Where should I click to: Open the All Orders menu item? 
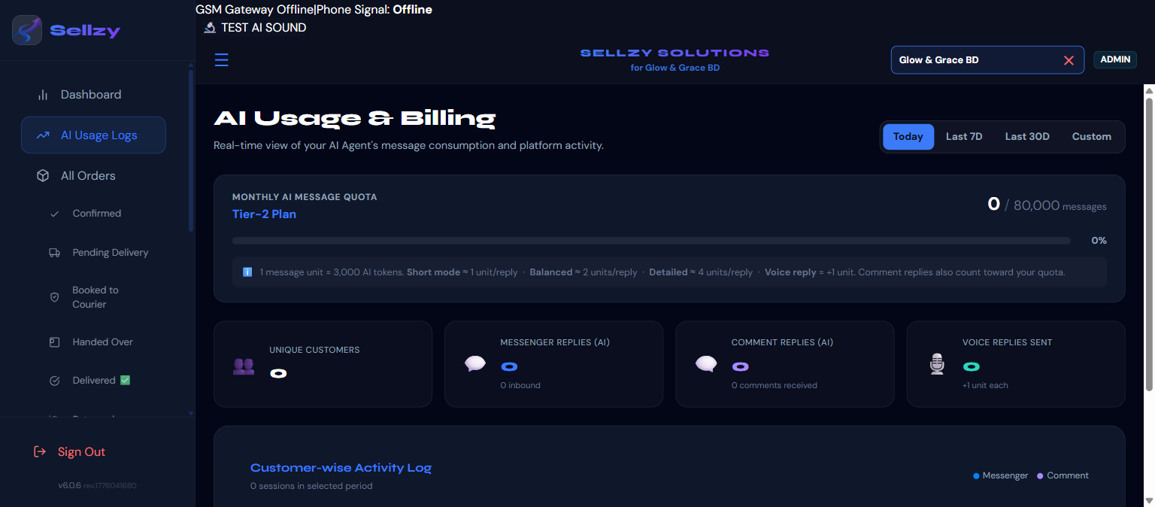click(x=93, y=176)
